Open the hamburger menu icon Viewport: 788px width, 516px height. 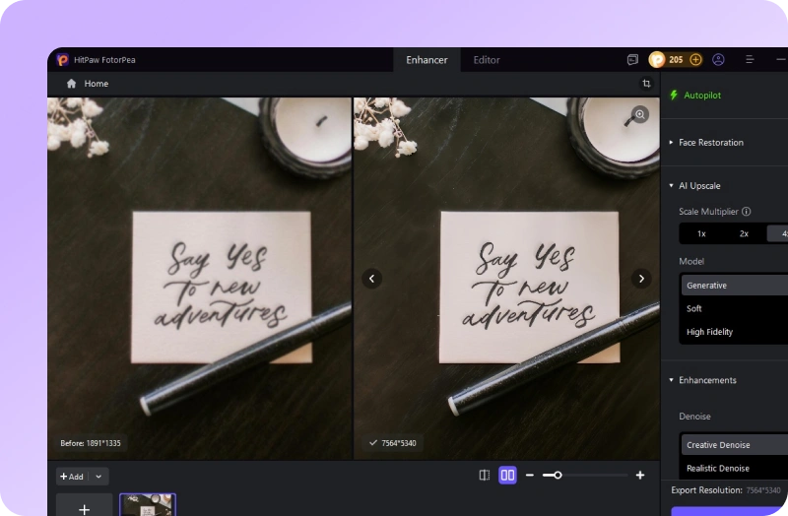click(750, 60)
